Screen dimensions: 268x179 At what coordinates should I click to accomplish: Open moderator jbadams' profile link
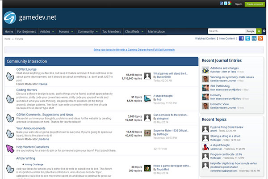44,139
